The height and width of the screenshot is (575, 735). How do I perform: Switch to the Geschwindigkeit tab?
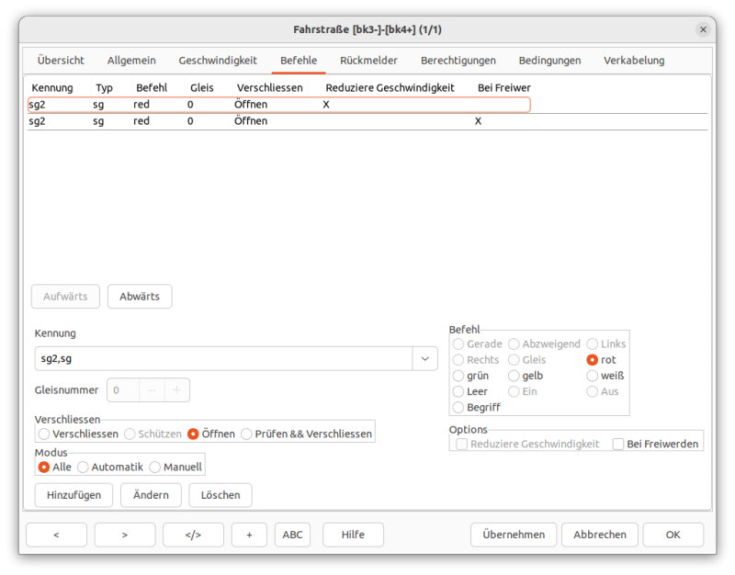pos(218,61)
